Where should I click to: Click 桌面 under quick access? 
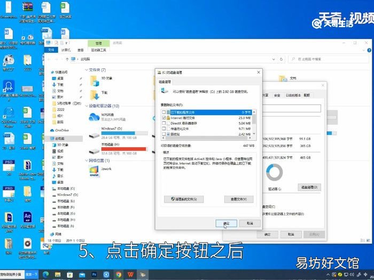[60, 78]
